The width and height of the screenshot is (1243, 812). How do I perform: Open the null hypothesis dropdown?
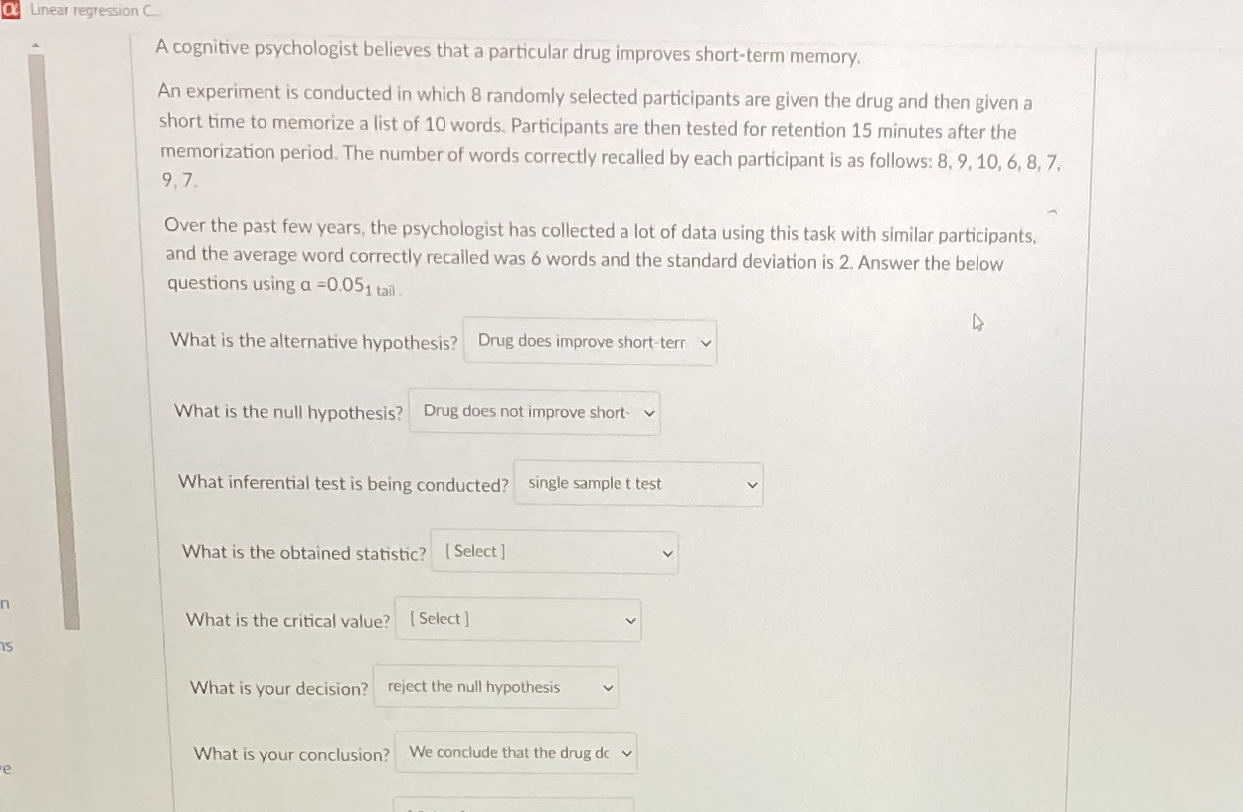point(534,412)
